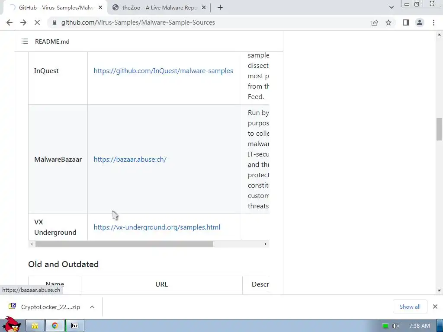The width and height of the screenshot is (443, 332).
Task: Click the page scroll down arrow
Action: click(x=439, y=290)
